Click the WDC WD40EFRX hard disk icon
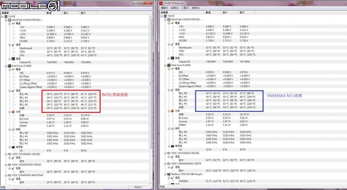The image size is (347, 190). (10, 175)
